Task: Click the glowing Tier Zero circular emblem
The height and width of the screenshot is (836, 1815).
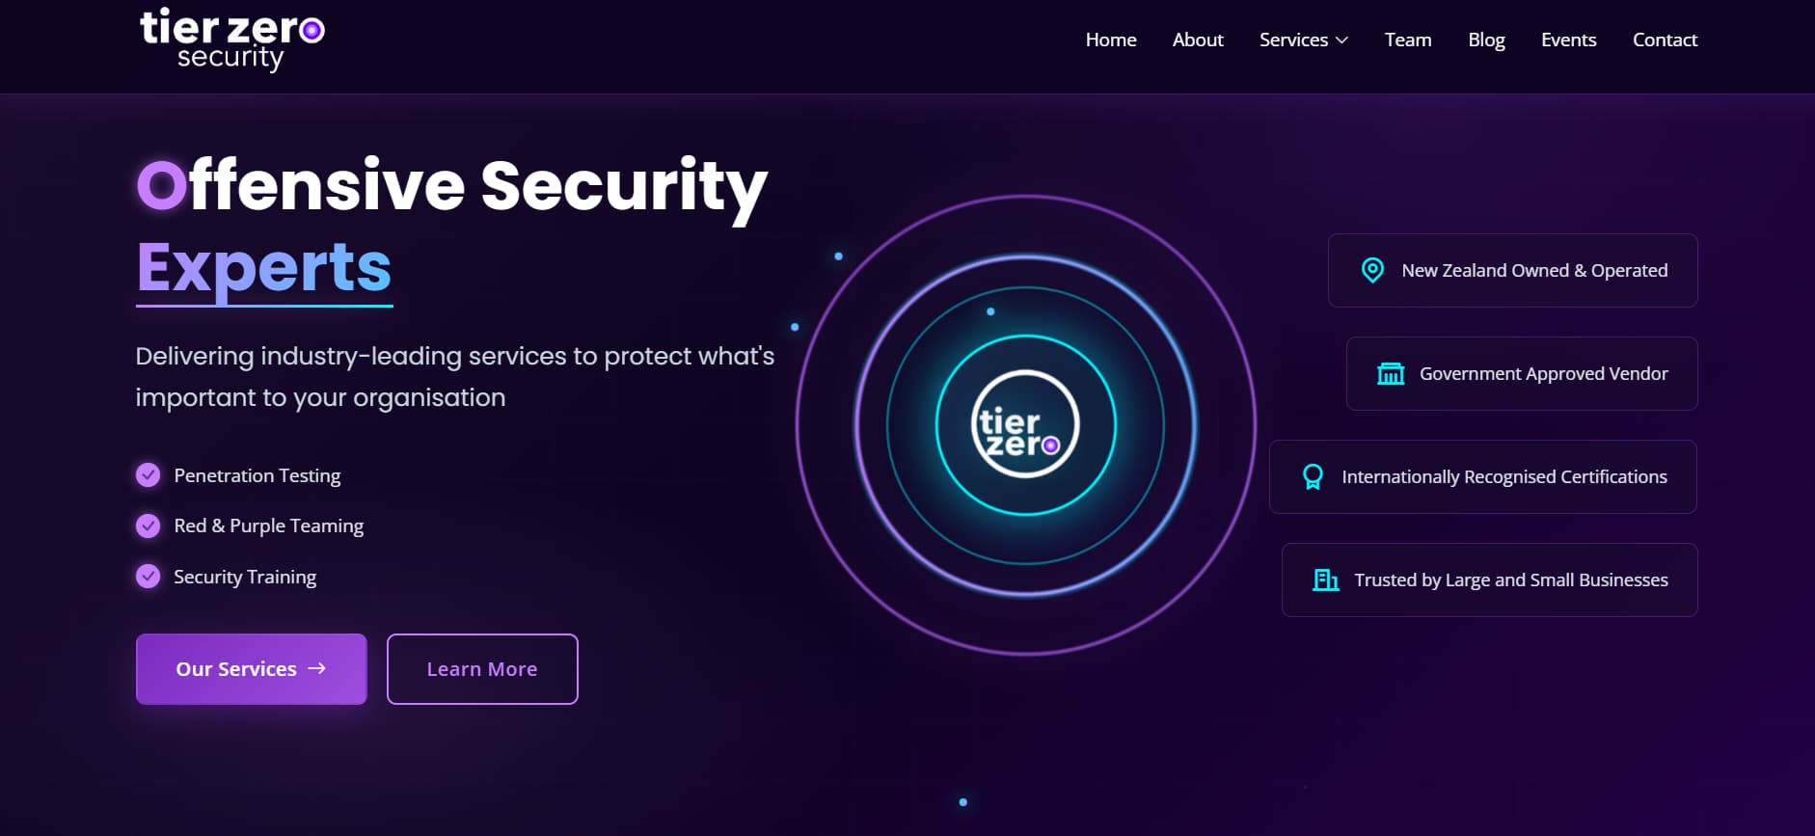Action: click(x=1025, y=425)
